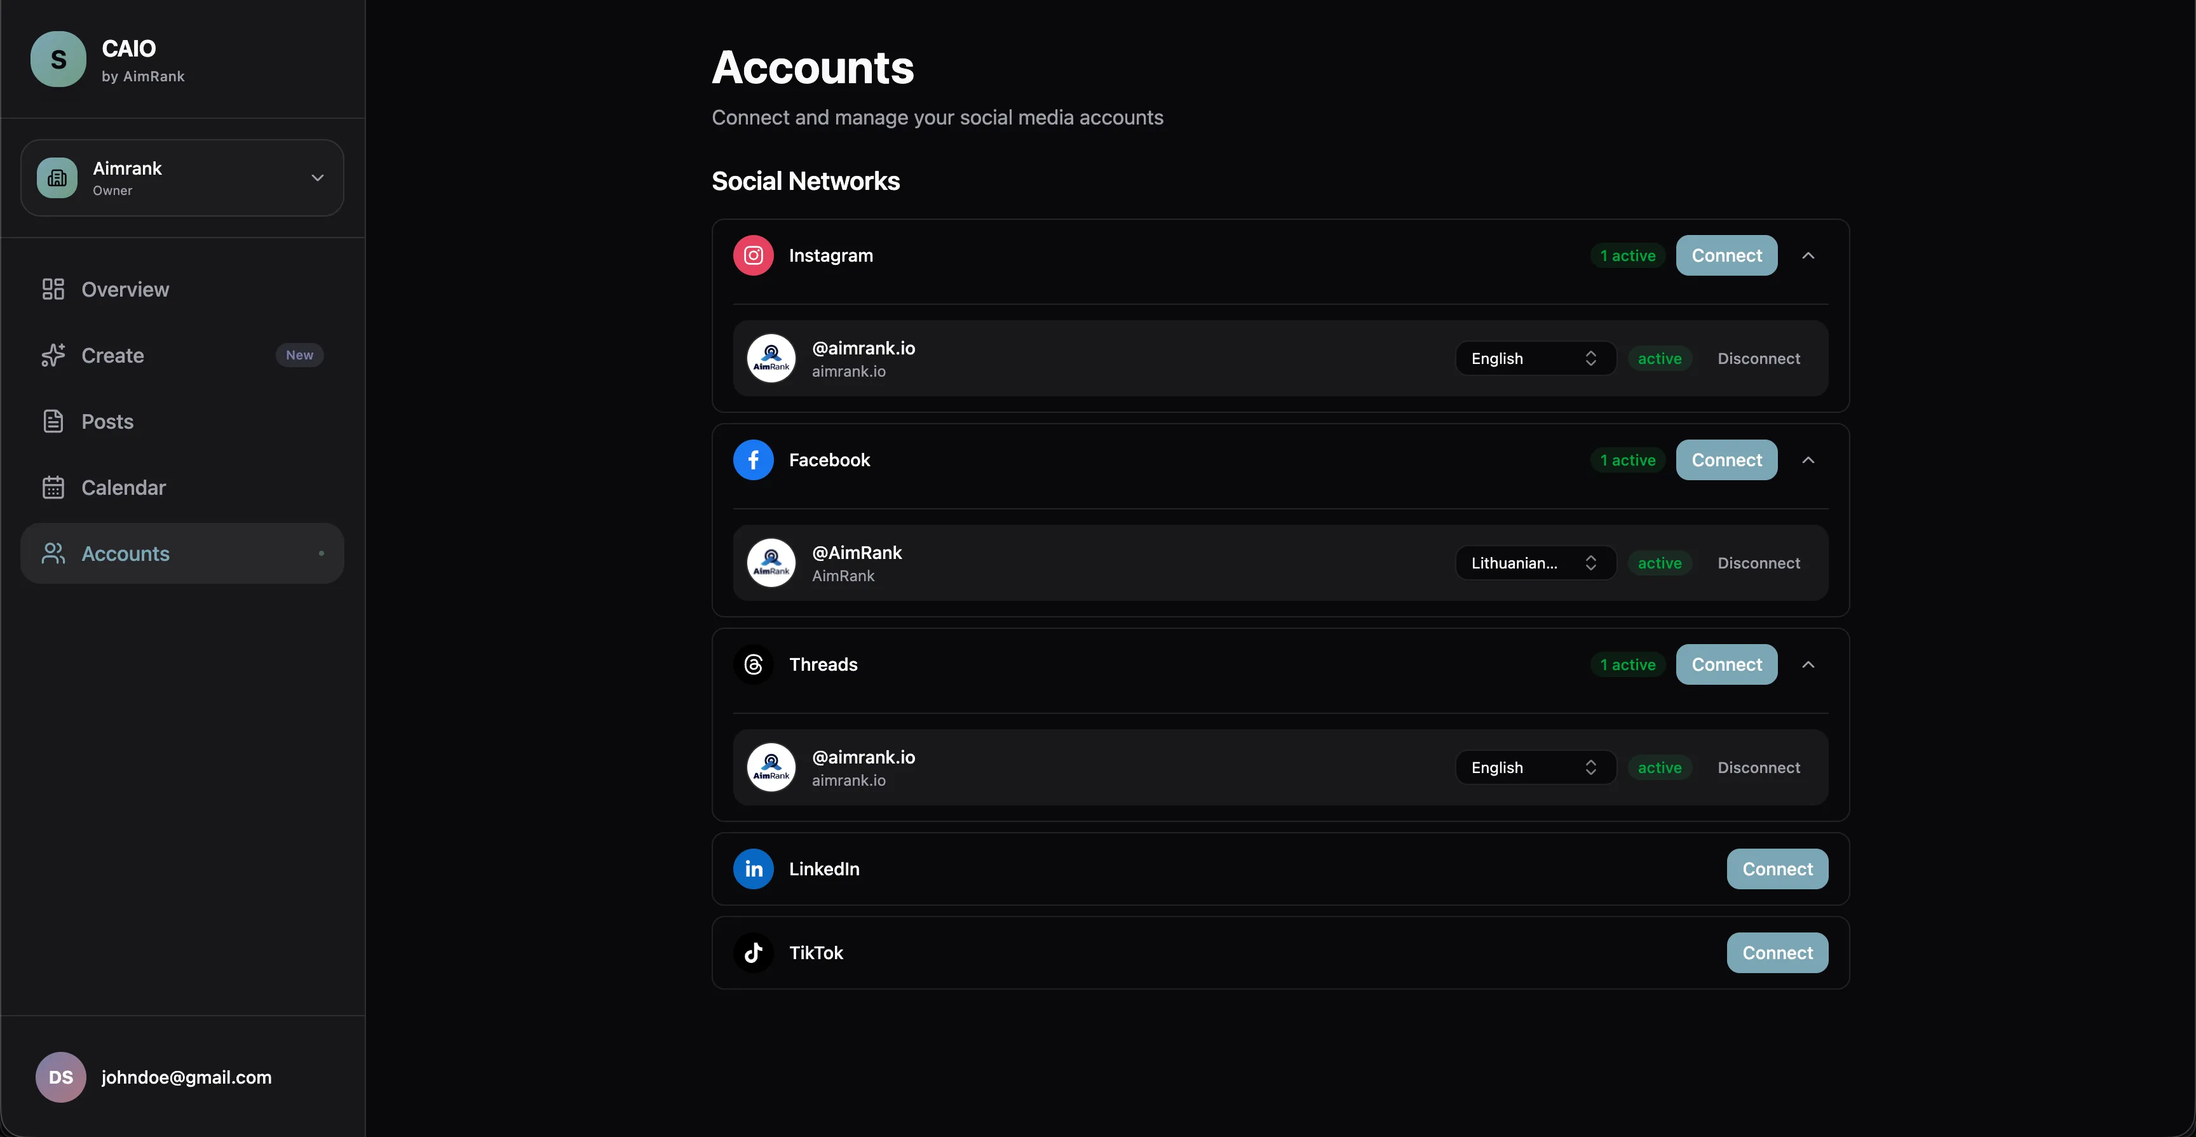Click Connect next to TikTok
The image size is (2196, 1137).
coord(1776,953)
